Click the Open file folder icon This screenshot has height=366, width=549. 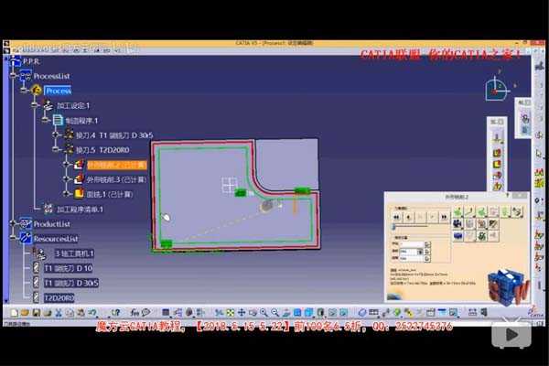click(x=25, y=312)
